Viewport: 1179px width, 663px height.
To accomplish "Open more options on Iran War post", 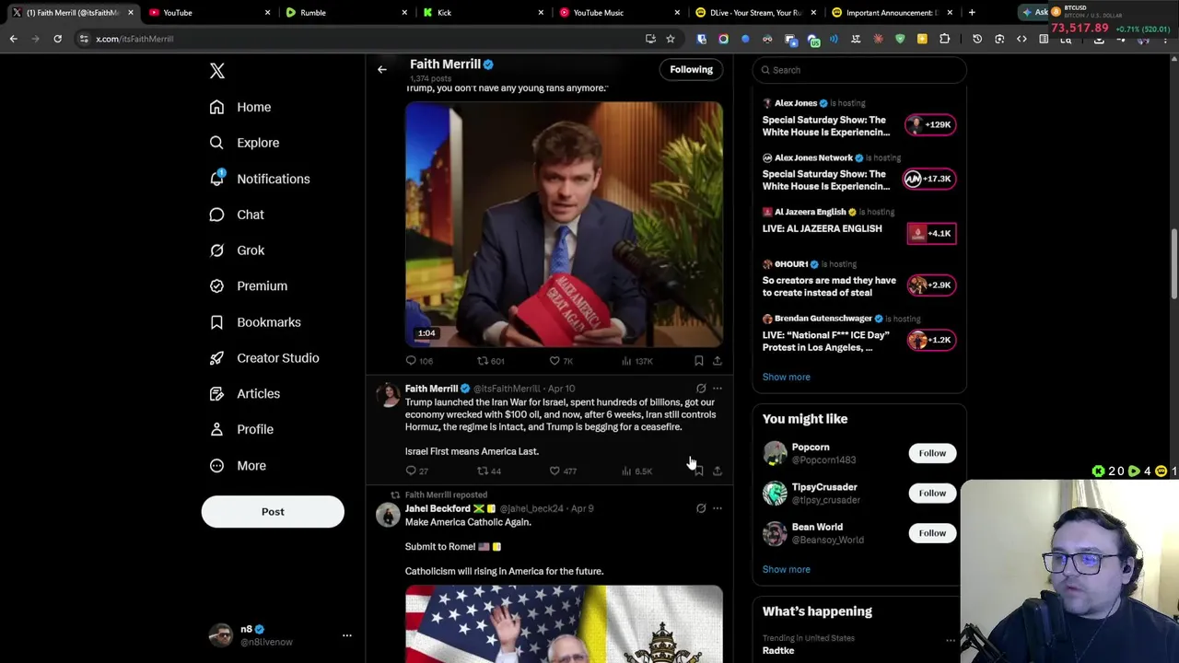I will [x=718, y=389].
